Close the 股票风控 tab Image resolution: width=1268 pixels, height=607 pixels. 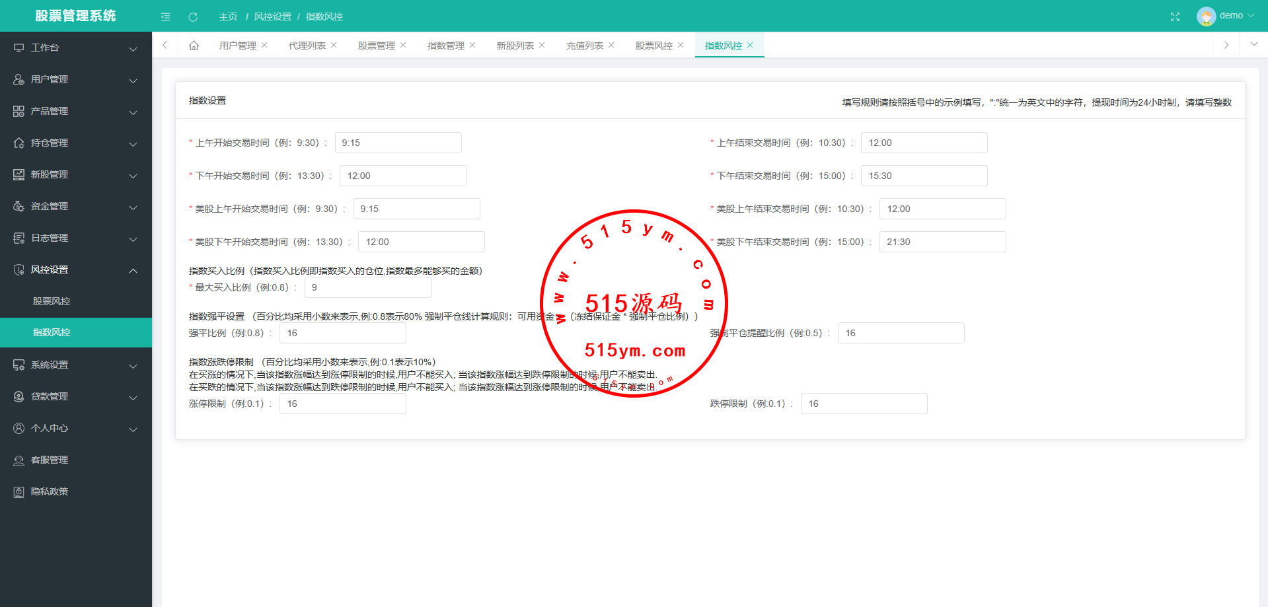(681, 45)
